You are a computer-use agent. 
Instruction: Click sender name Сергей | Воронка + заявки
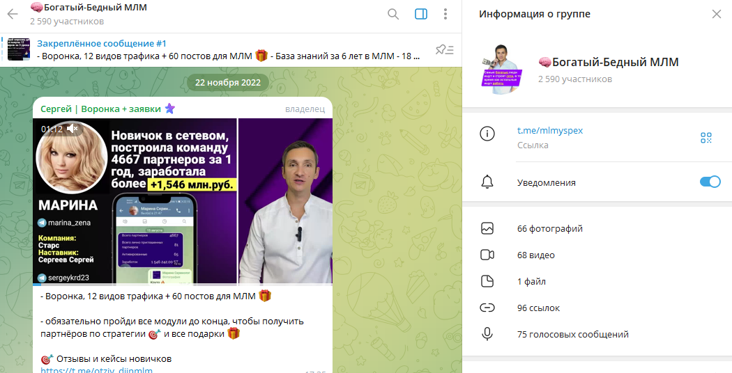pyautogui.click(x=100, y=109)
